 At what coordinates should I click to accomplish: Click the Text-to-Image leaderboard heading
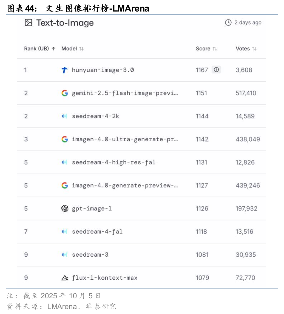[65, 23]
